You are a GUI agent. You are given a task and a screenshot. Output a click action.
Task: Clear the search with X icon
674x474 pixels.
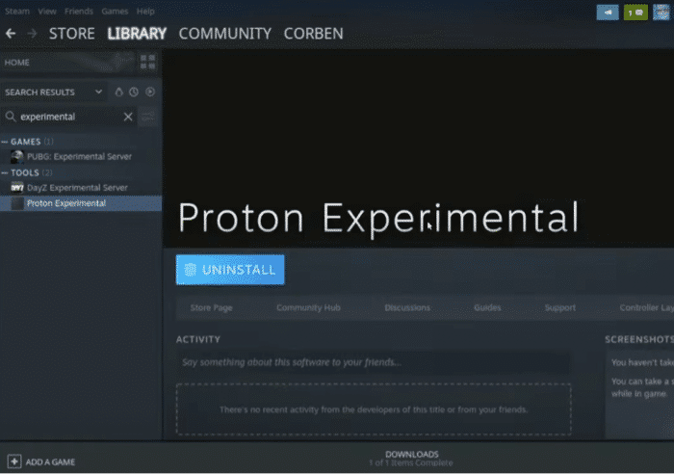tap(128, 117)
